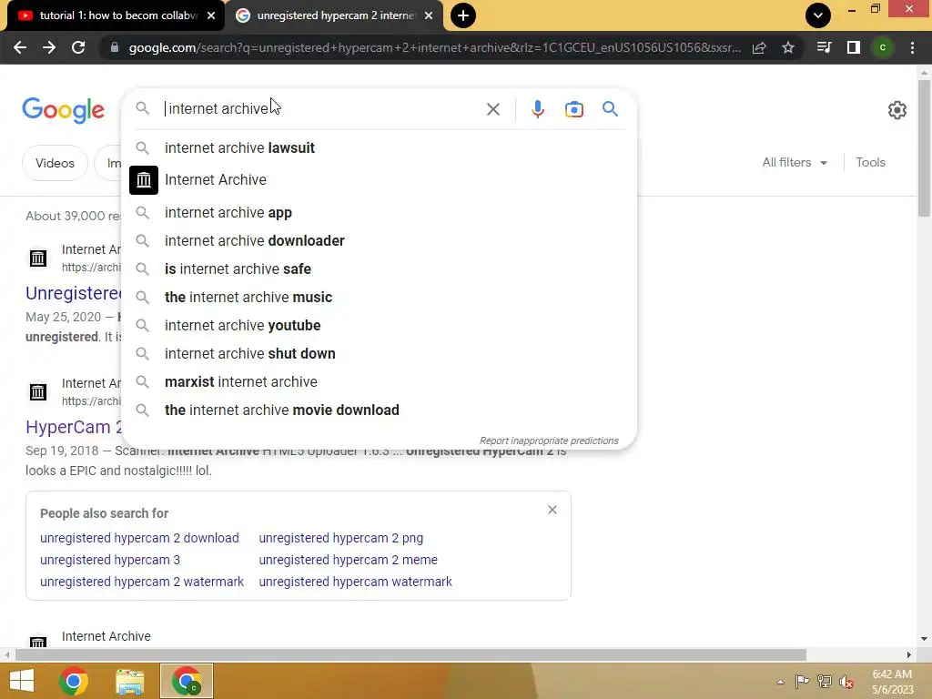
Task: Click the address bar padlock icon
Action: click(115, 47)
